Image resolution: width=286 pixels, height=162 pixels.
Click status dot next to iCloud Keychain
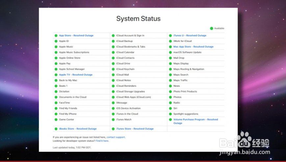(x=113, y=69)
